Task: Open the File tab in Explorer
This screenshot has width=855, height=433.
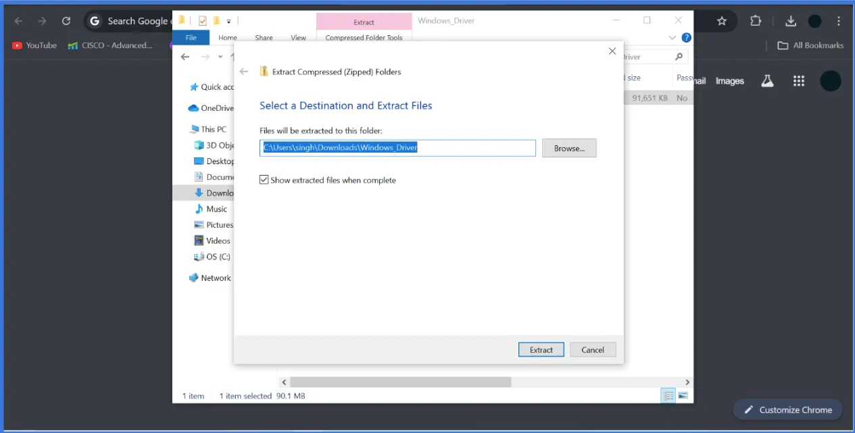Action: point(191,38)
